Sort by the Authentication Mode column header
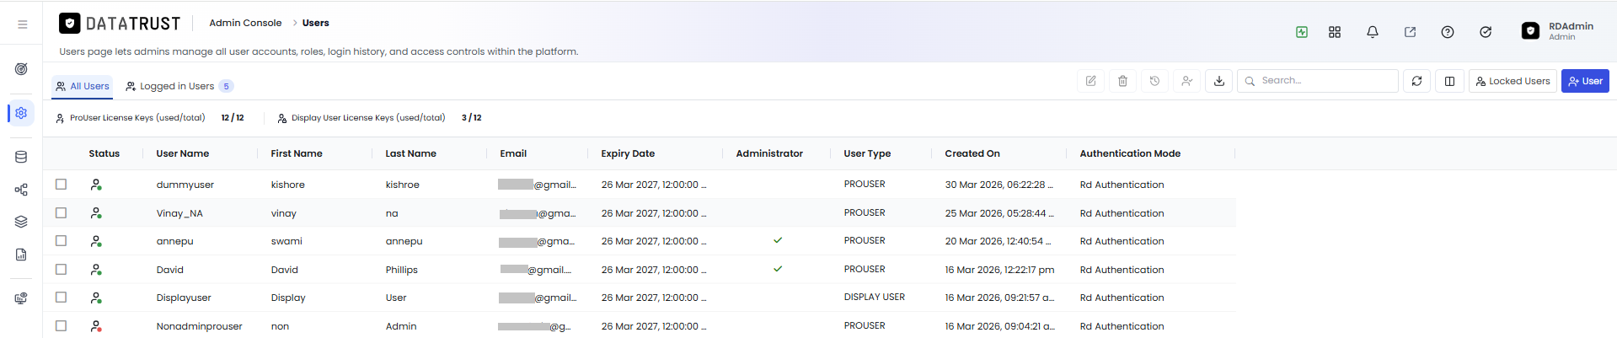 [1130, 153]
